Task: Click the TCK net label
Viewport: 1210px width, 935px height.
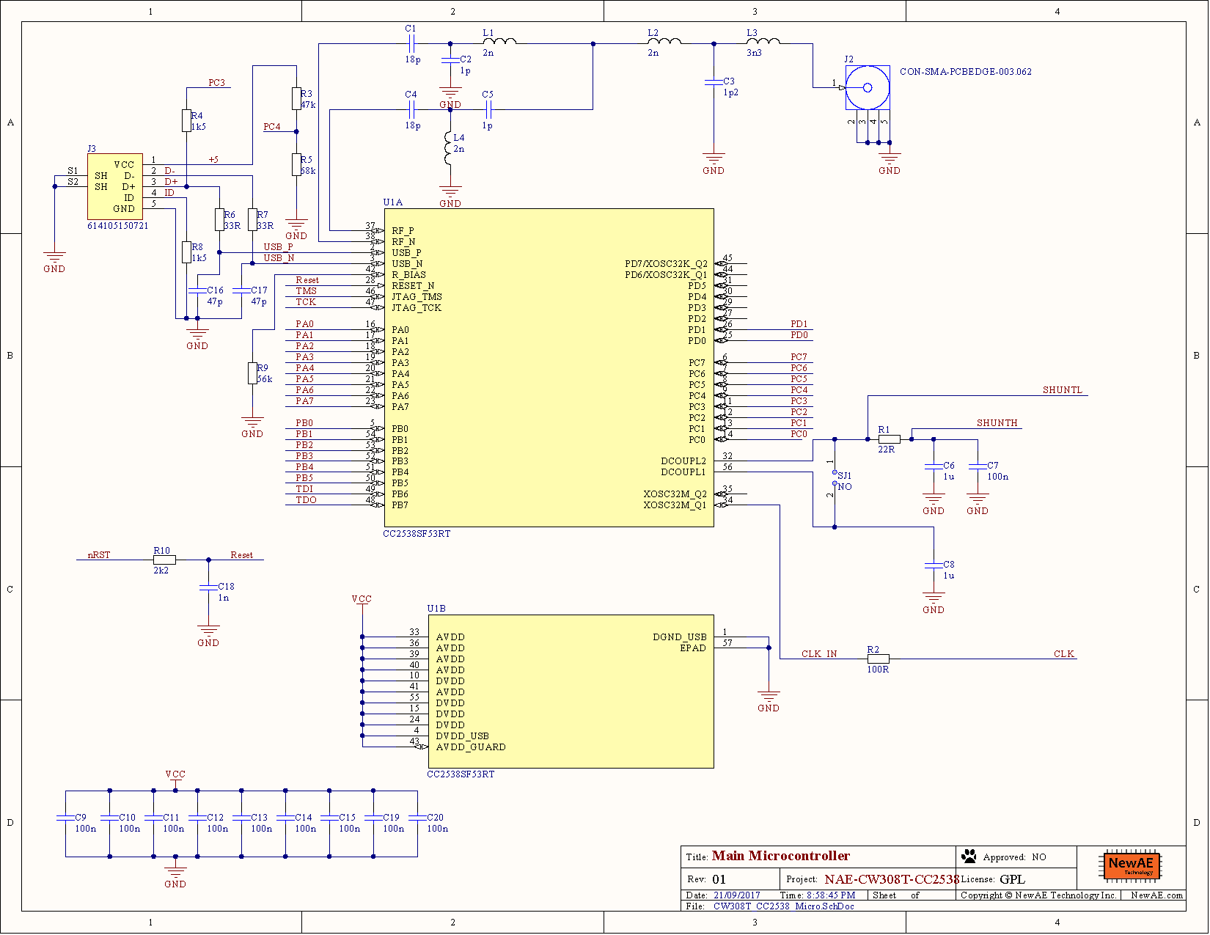Action: tap(306, 302)
